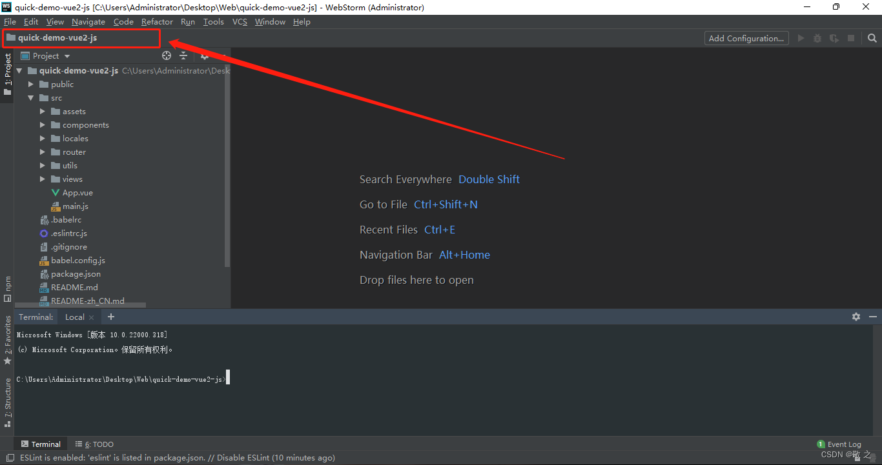Select App.vue in the project tree
The height and width of the screenshot is (465, 882).
point(77,193)
